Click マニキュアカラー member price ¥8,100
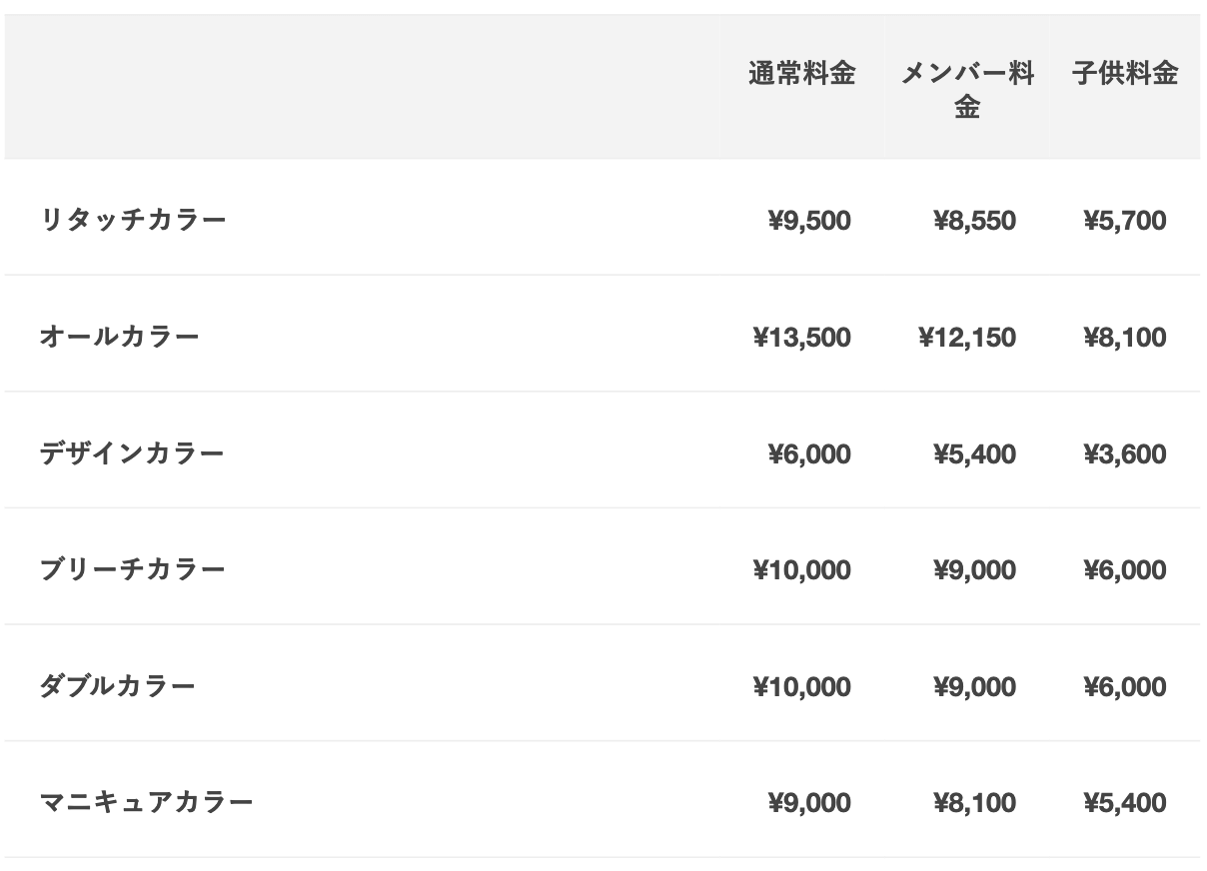The width and height of the screenshot is (1207, 871). (974, 803)
